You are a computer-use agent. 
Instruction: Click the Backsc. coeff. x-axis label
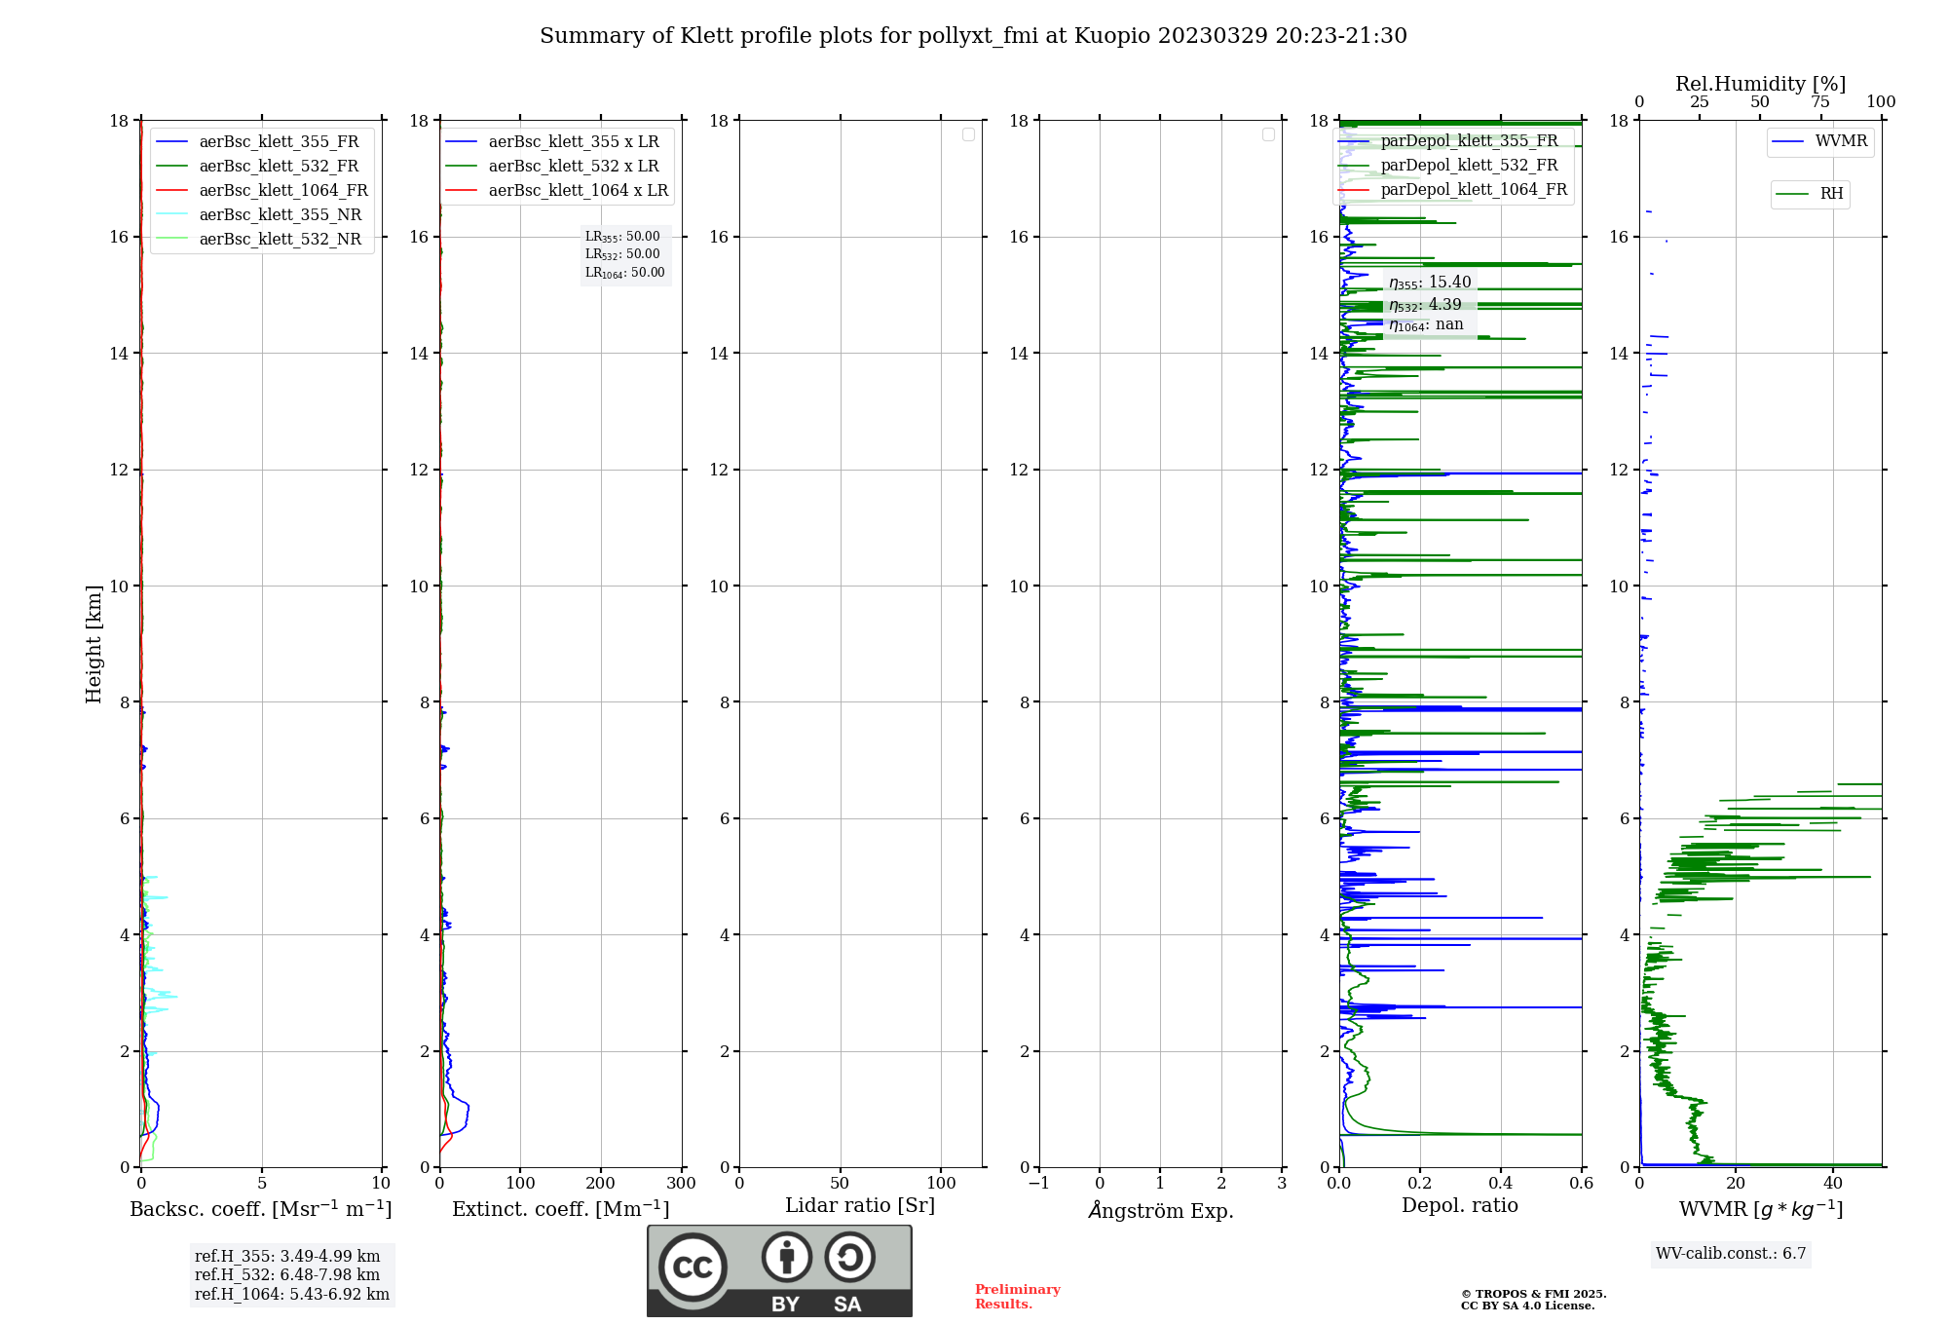tap(261, 1209)
